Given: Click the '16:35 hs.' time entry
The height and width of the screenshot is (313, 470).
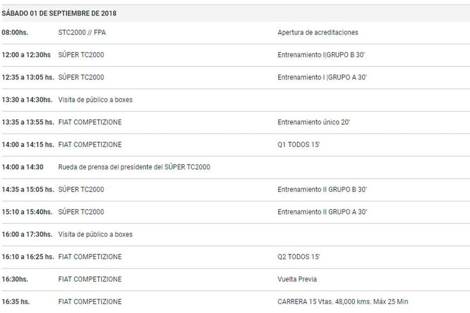Looking at the screenshot, I should coord(16,302).
